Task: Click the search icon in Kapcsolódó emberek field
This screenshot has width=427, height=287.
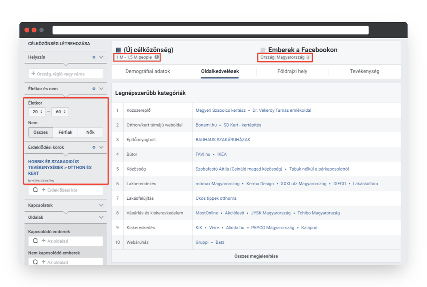Action: coord(36,241)
